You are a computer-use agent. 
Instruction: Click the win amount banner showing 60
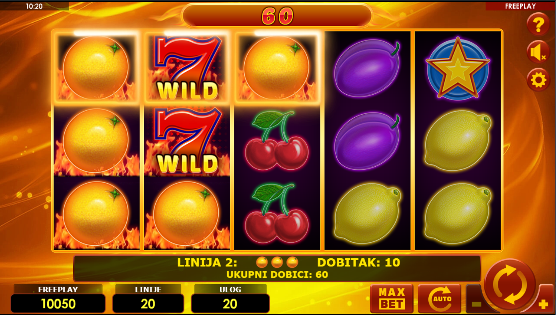pyautogui.click(x=277, y=16)
